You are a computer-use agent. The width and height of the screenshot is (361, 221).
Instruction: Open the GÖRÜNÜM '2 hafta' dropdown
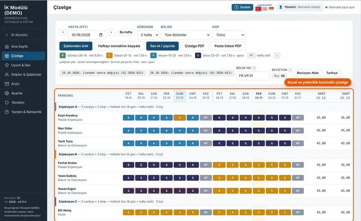[148, 35]
